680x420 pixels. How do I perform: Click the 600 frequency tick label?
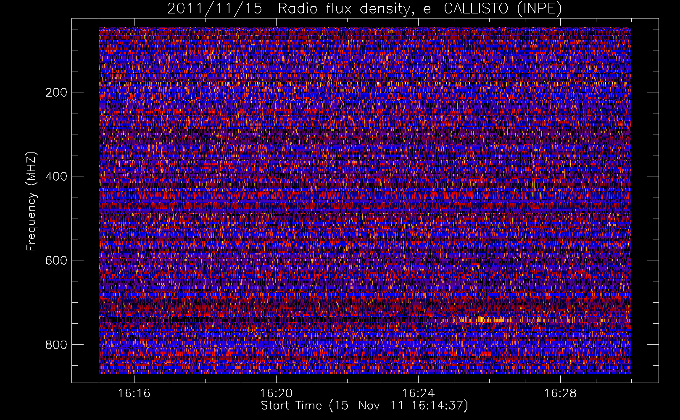point(56,260)
